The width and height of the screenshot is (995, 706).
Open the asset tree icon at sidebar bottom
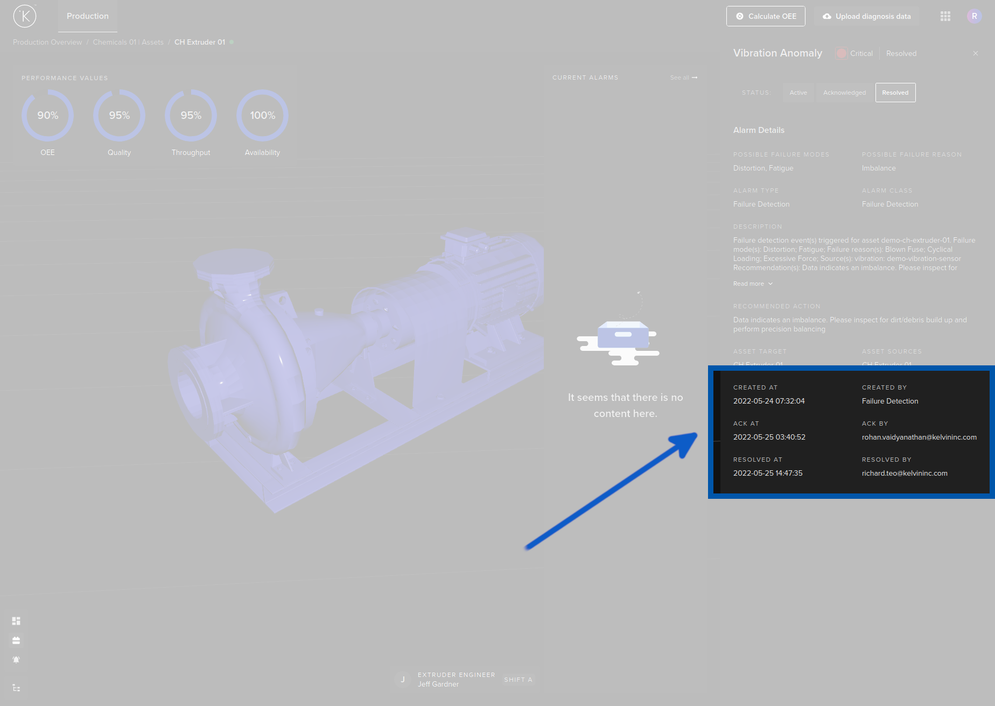(x=16, y=688)
